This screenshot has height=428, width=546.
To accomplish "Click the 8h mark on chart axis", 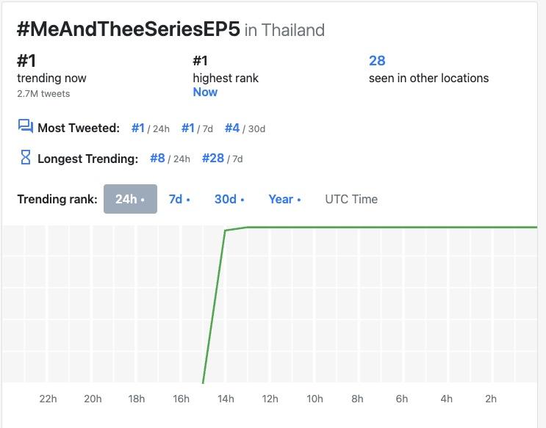I will coord(358,399).
